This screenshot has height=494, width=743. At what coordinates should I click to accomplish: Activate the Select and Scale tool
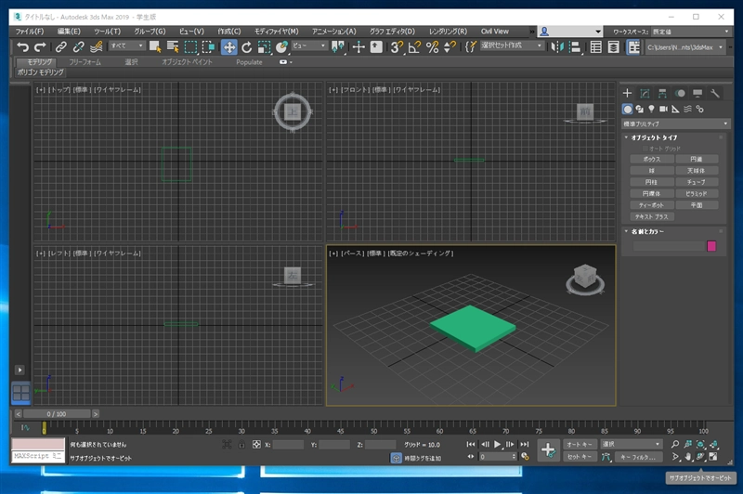click(264, 46)
